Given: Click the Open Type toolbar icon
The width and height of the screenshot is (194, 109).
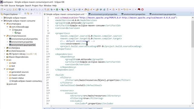Looking at the screenshot, I should coord(85,9).
